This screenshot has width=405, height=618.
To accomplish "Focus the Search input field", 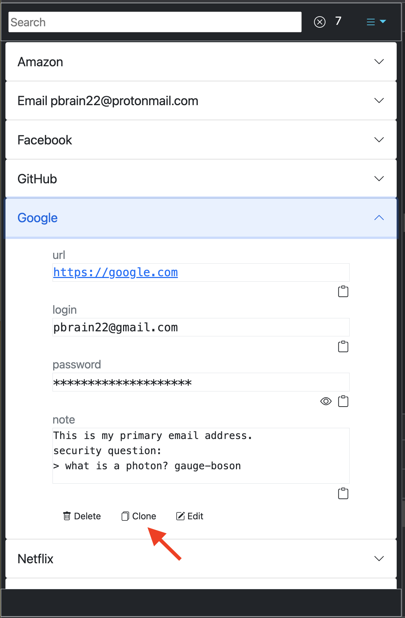I will pyautogui.click(x=155, y=22).
